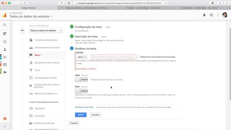Click the Descrição da meta green check
This screenshot has height=130, width=231.
pos(72,36)
